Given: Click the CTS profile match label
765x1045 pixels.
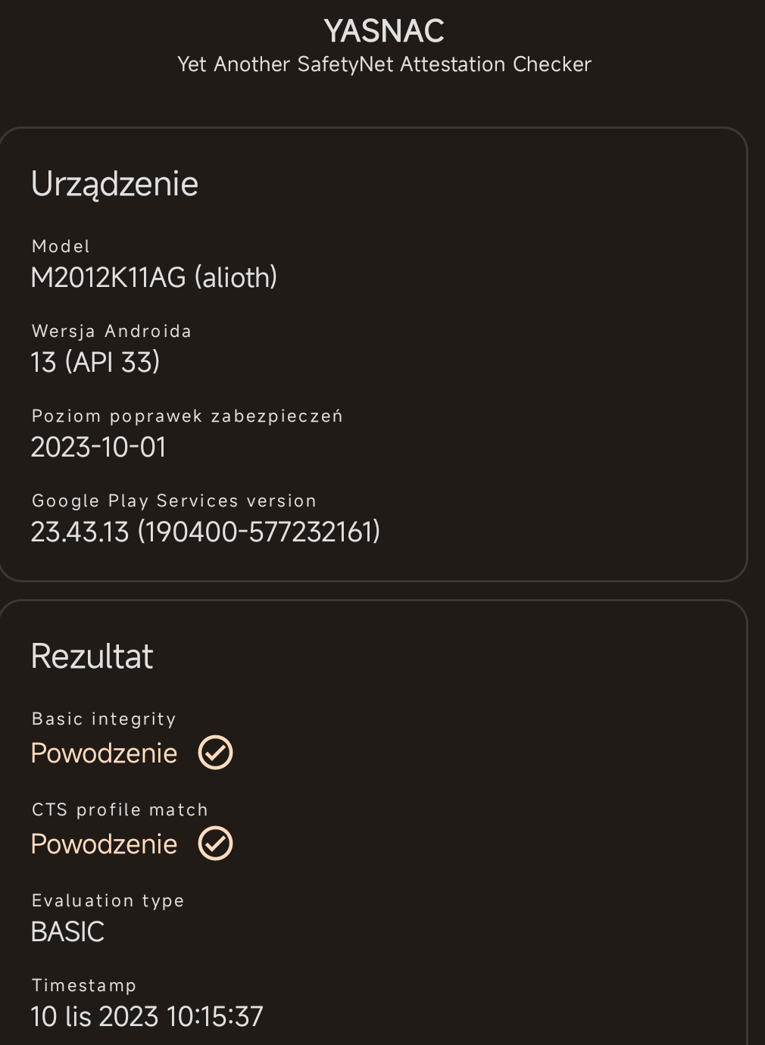Looking at the screenshot, I should pyautogui.click(x=120, y=809).
